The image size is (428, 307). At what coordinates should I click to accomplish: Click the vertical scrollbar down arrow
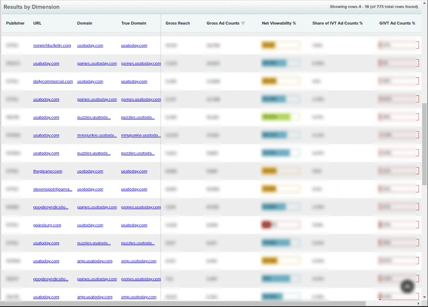pyautogui.click(x=424, y=297)
